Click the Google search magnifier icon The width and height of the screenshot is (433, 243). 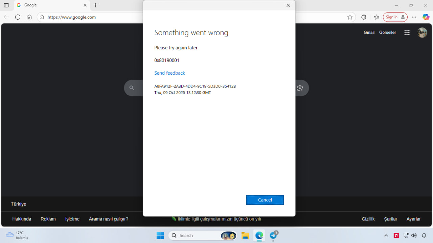point(132,88)
